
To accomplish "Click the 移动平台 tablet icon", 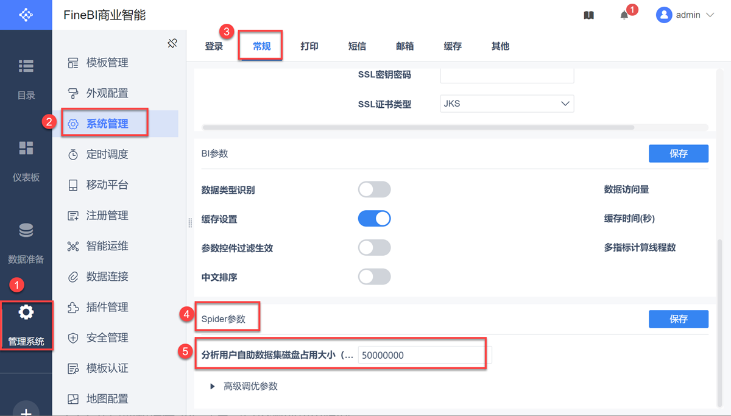I will pyautogui.click(x=73, y=185).
